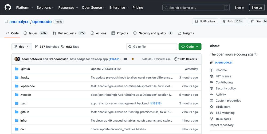Screen dimensions: 267x134
Task: Click the Brendonovich author link
Action: pyautogui.click(x=58, y=59)
